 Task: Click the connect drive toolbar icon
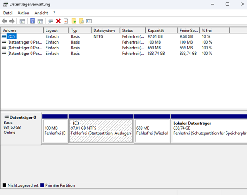click(x=50, y=21)
